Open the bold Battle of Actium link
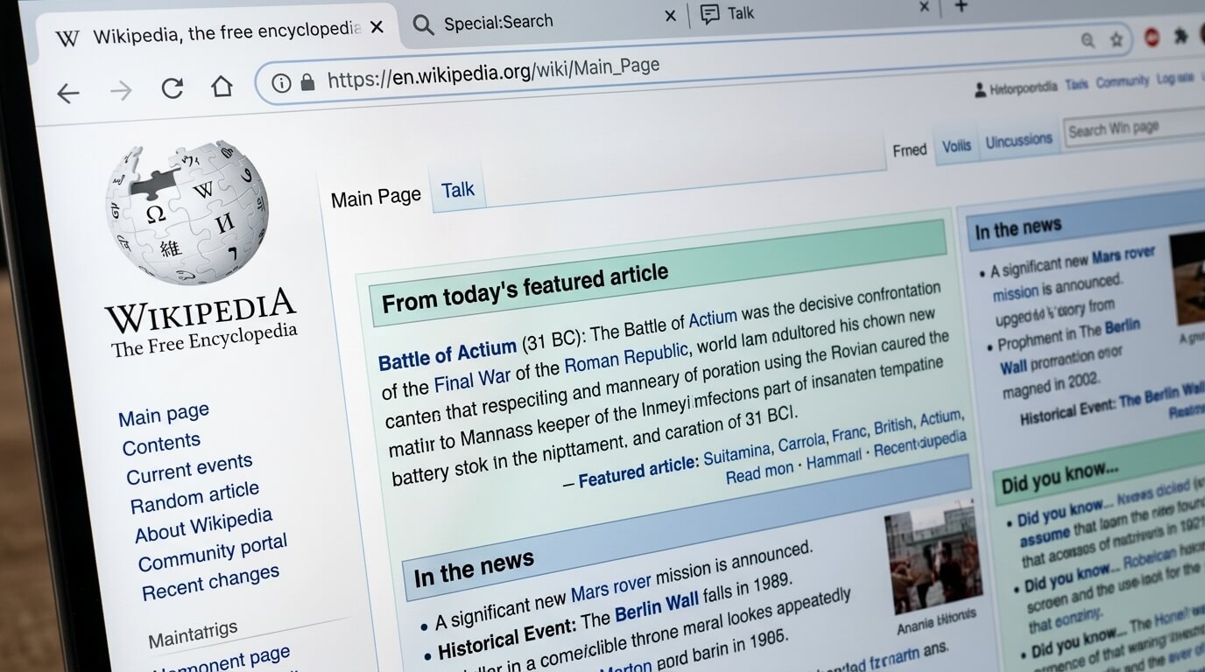 (447, 354)
